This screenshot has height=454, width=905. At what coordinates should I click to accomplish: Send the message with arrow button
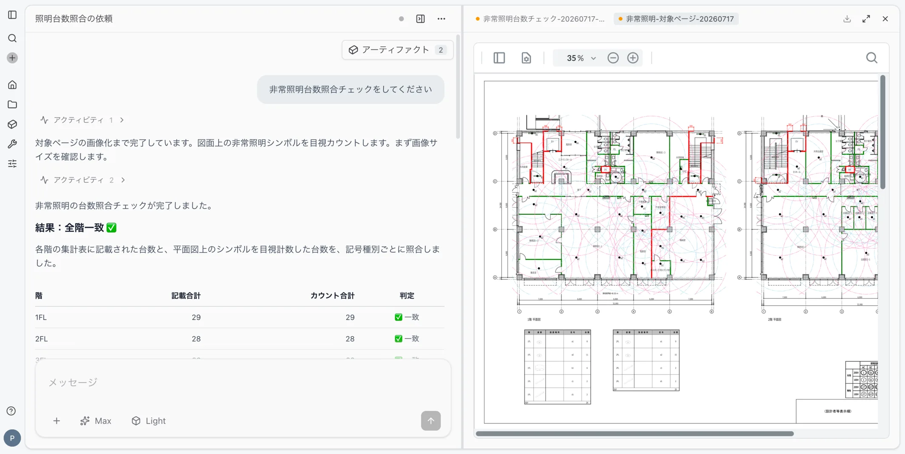431,420
